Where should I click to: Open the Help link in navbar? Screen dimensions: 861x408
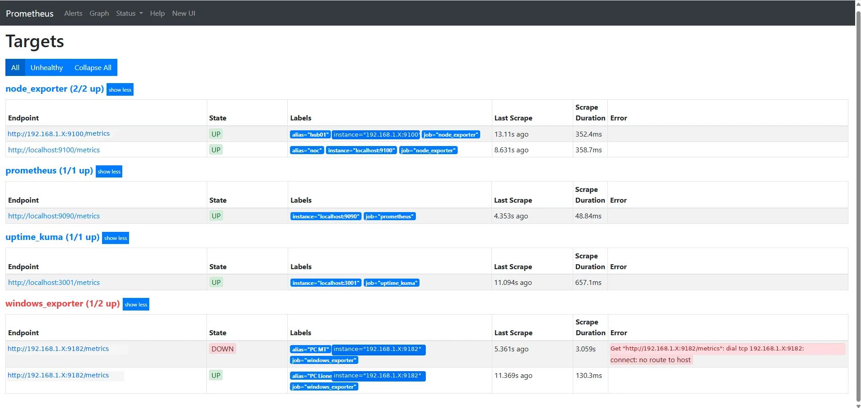click(x=157, y=13)
